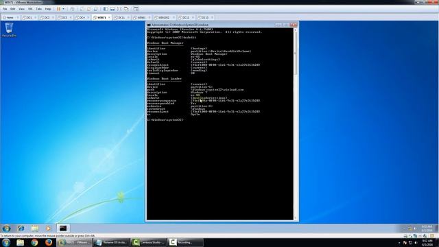439x247 pixels.
Task: Click the host clock and date
Action: pos(427,242)
